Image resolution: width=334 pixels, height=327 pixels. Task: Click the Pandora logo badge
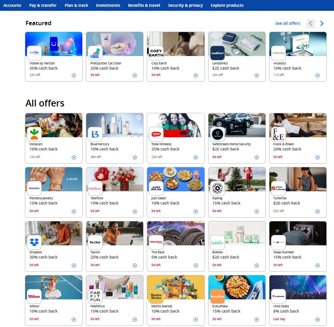click(x=34, y=189)
